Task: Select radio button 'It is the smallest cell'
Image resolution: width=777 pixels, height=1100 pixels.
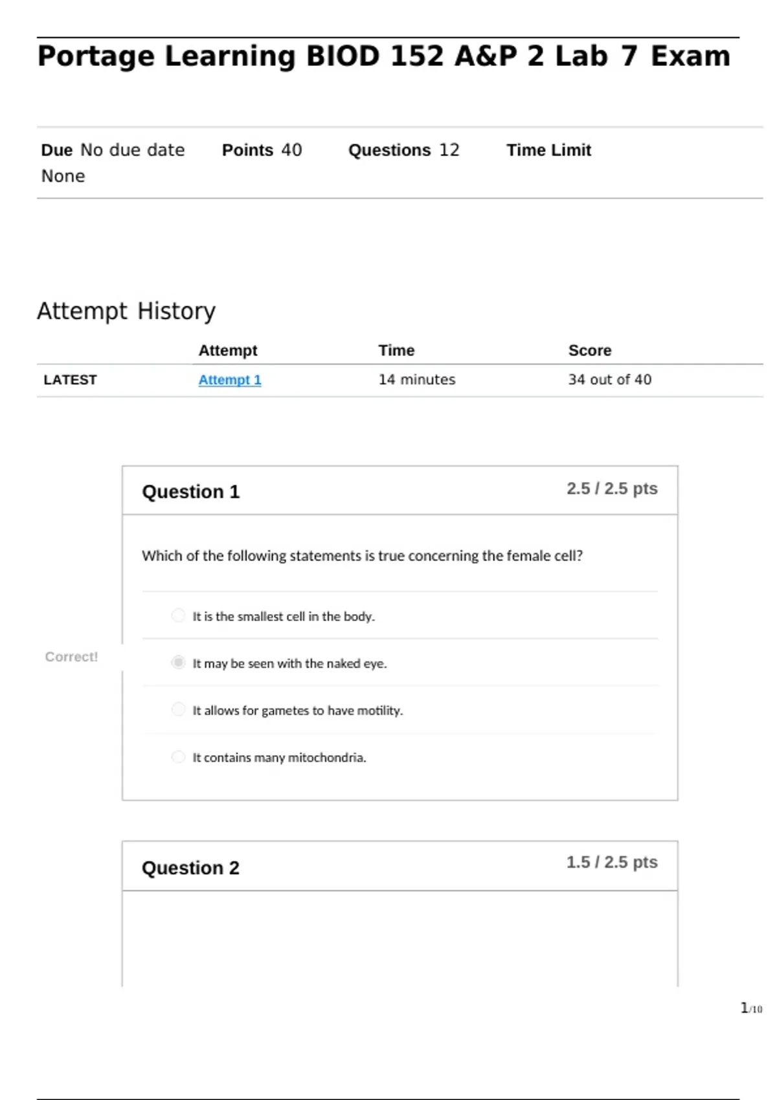Action: tap(178, 615)
